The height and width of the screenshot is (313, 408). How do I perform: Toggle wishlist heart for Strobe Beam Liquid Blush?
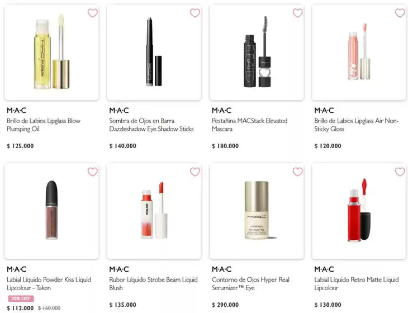(195, 172)
